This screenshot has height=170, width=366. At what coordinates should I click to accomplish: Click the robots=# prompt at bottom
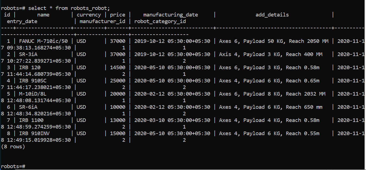click(13, 166)
